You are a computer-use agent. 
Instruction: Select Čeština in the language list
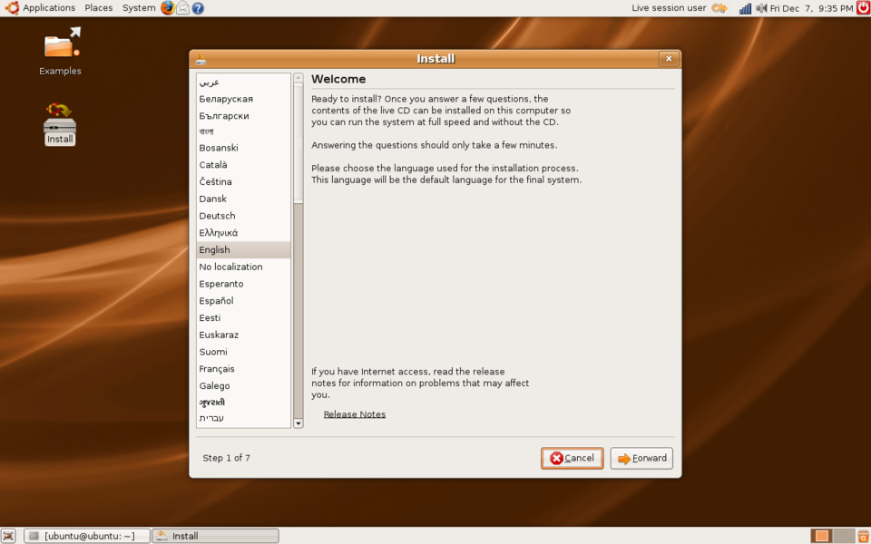coord(243,181)
